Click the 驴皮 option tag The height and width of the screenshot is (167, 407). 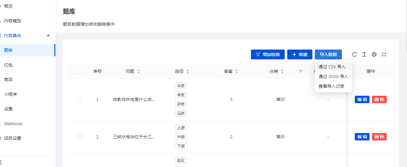click(181, 104)
